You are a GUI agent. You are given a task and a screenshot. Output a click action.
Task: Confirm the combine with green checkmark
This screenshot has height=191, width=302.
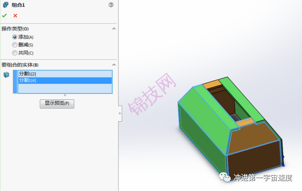click(5, 15)
